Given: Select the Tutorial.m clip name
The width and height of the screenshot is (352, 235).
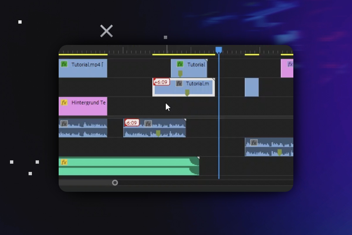Looking at the screenshot, I should coord(197,84).
